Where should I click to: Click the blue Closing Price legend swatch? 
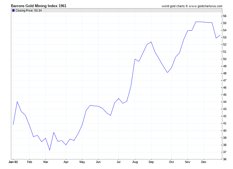(x=13, y=10)
